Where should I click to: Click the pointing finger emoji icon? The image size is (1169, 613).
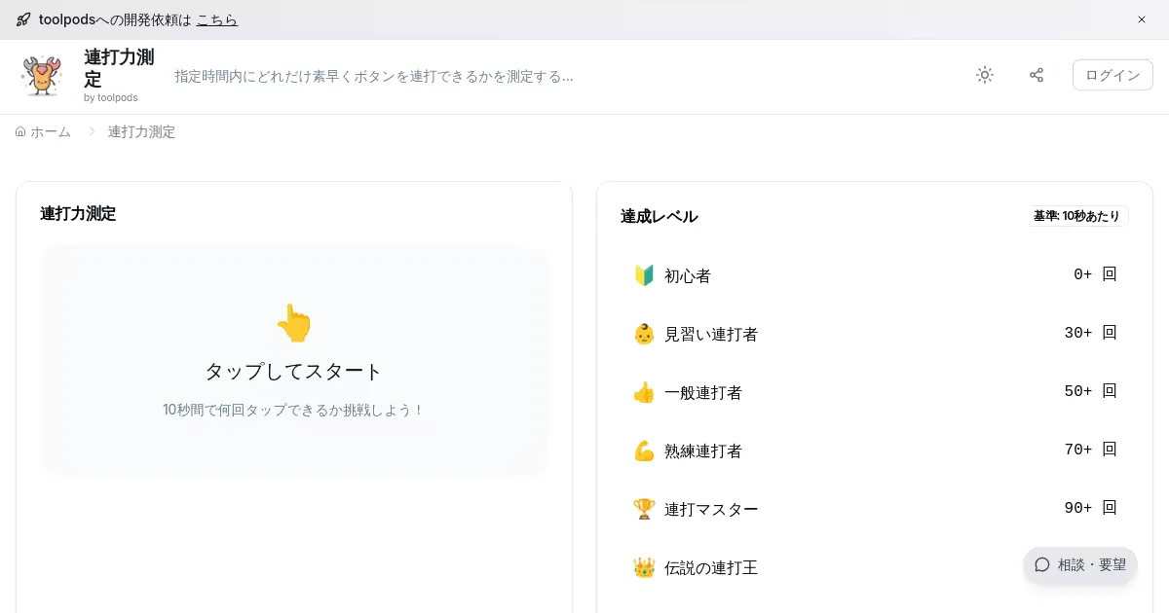coord(294,323)
